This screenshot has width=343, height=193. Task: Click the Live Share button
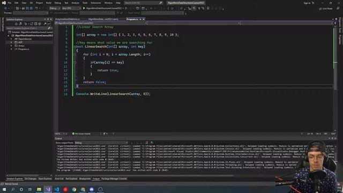point(325,9)
